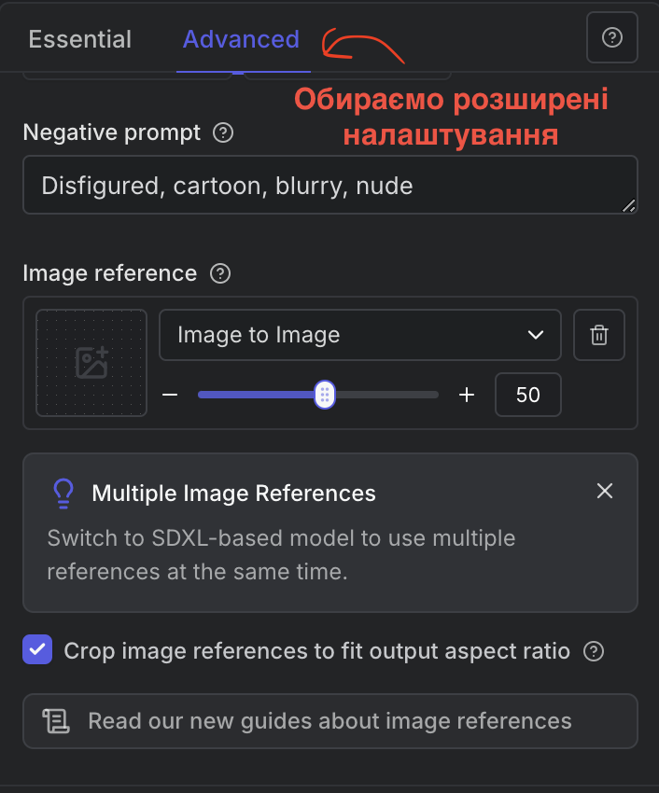Click the dropdown chevron arrow for reference type
Image resolution: width=659 pixels, height=793 pixels.
(536, 335)
